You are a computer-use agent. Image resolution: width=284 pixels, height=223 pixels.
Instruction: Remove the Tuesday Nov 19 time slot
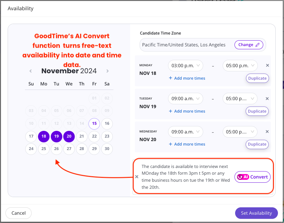pos(267,99)
